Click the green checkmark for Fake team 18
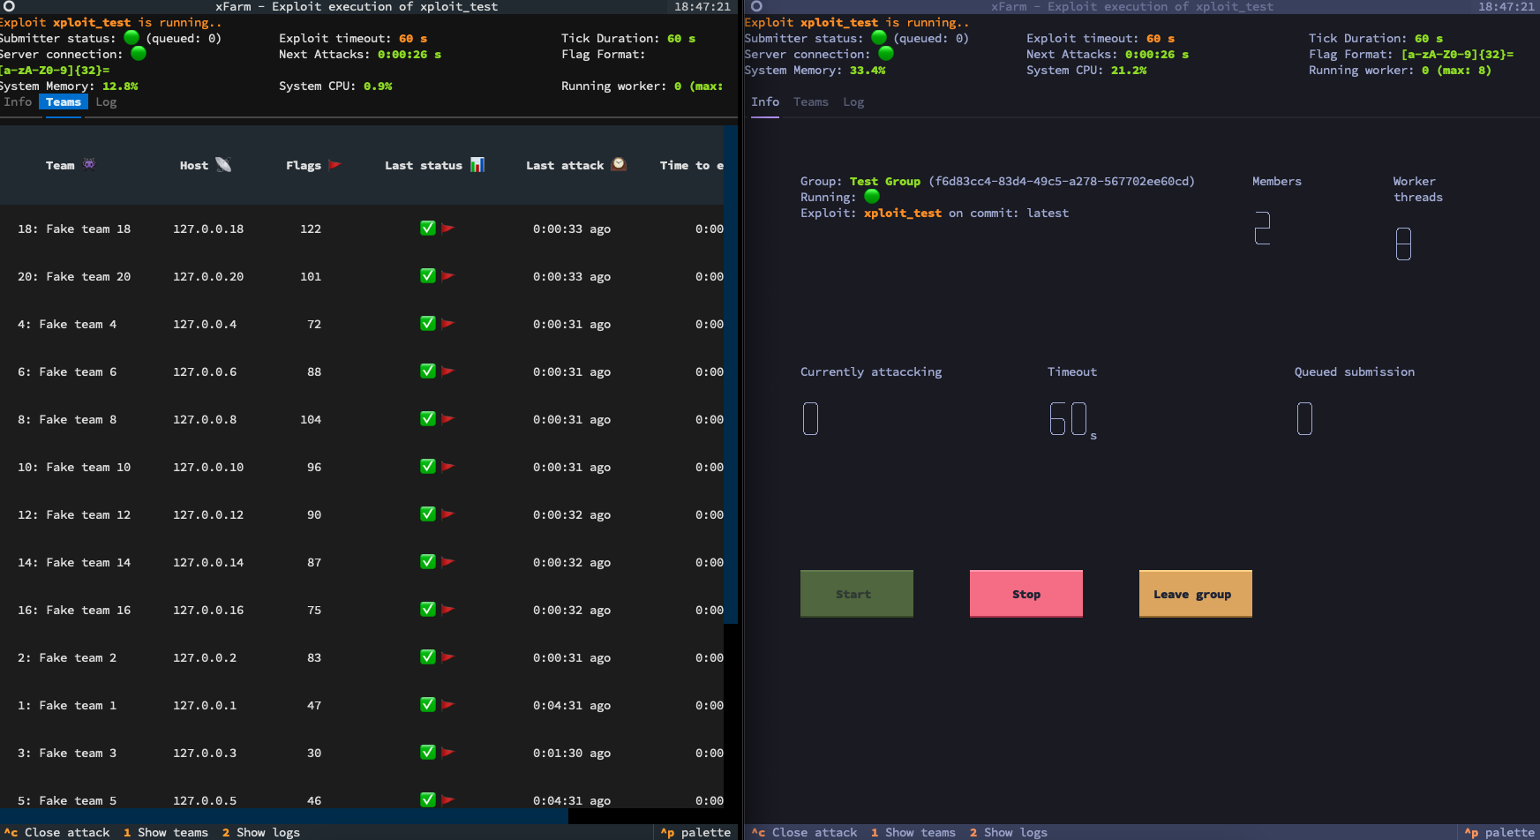The image size is (1540, 840). point(427,228)
